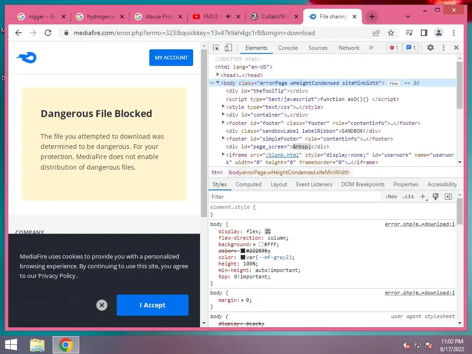Switch to the Sources tab
472x354 pixels.
click(x=318, y=47)
